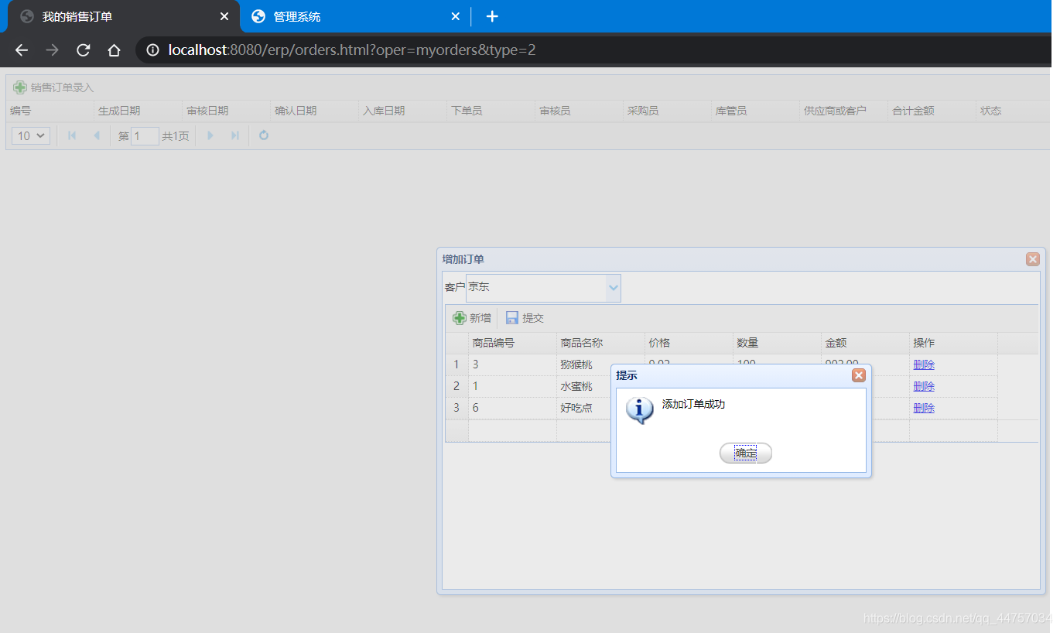This screenshot has height=633, width=1060.
Task: Click the page number input field
Action: 145,136
